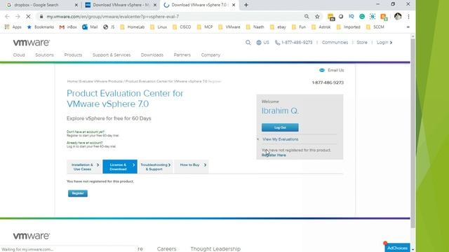Open the Apps shortcut in bookmarks bar
This screenshot has height=252, width=449.
(13, 27)
